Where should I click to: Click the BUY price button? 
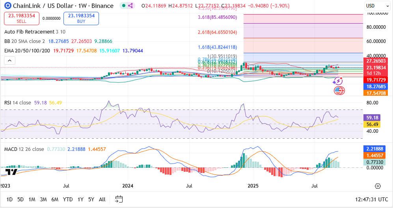(x=81, y=18)
